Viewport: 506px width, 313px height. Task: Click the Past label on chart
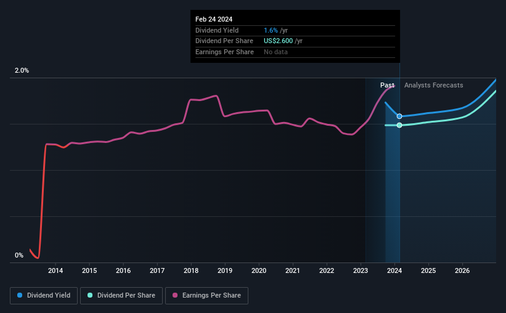[387, 85]
